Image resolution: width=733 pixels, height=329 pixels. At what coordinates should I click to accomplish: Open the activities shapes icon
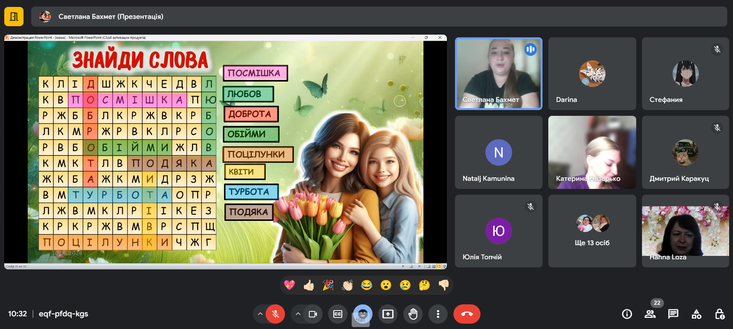point(696,314)
